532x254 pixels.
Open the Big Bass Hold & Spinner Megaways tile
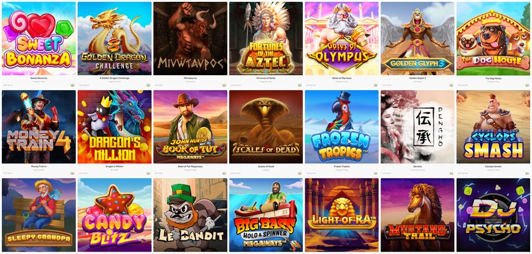pos(266,215)
